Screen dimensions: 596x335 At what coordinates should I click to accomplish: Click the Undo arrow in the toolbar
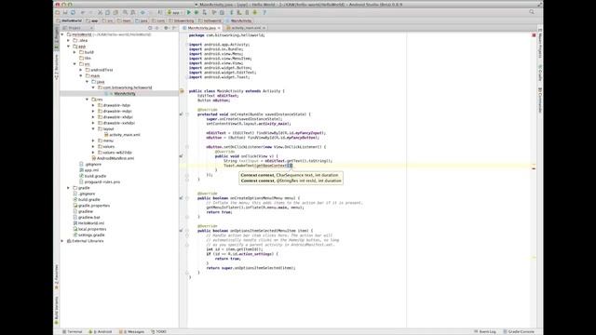(x=83, y=12)
